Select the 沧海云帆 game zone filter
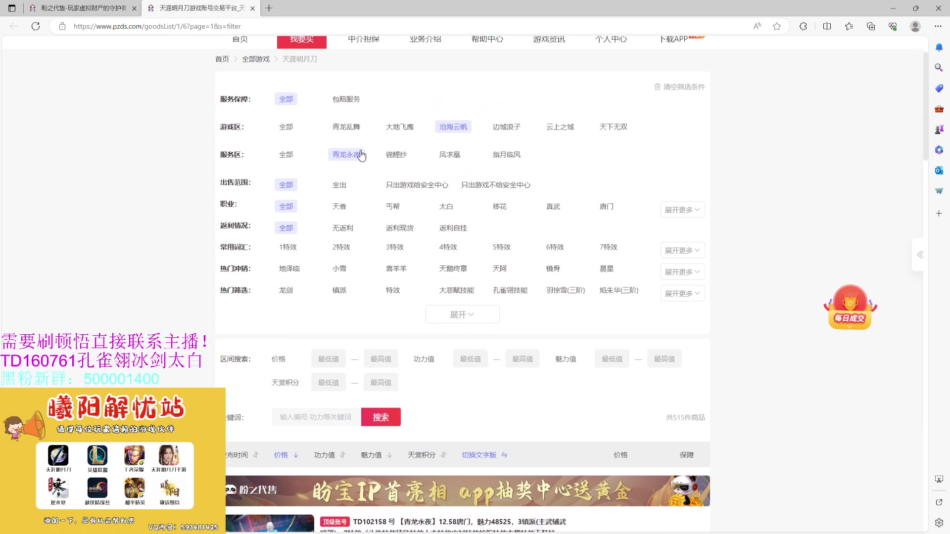 point(452,127)
